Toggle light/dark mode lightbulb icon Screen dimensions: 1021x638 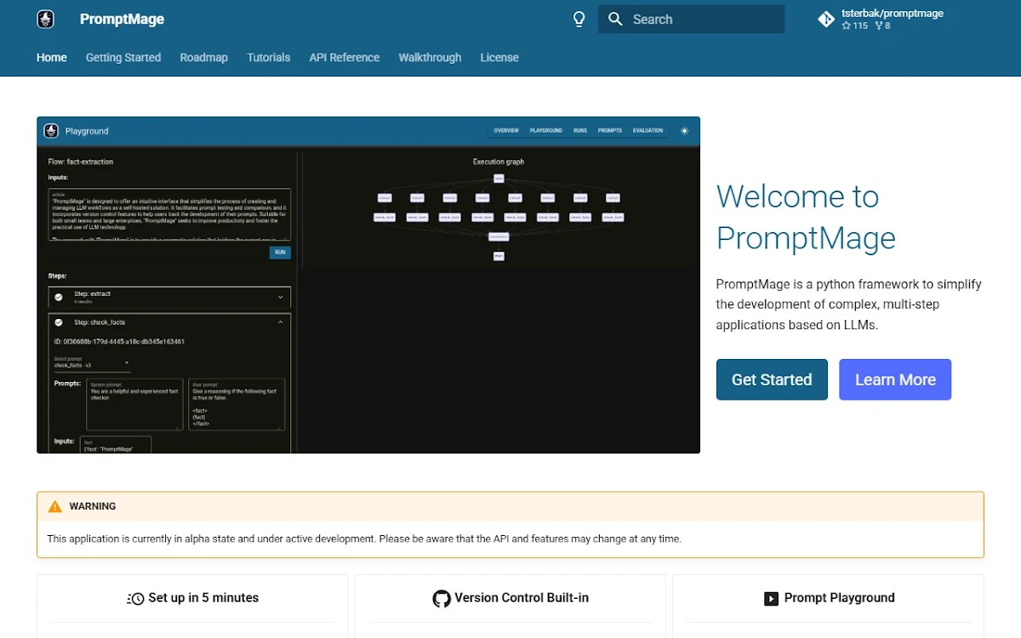pyautogui.click(x=579, y=19)
